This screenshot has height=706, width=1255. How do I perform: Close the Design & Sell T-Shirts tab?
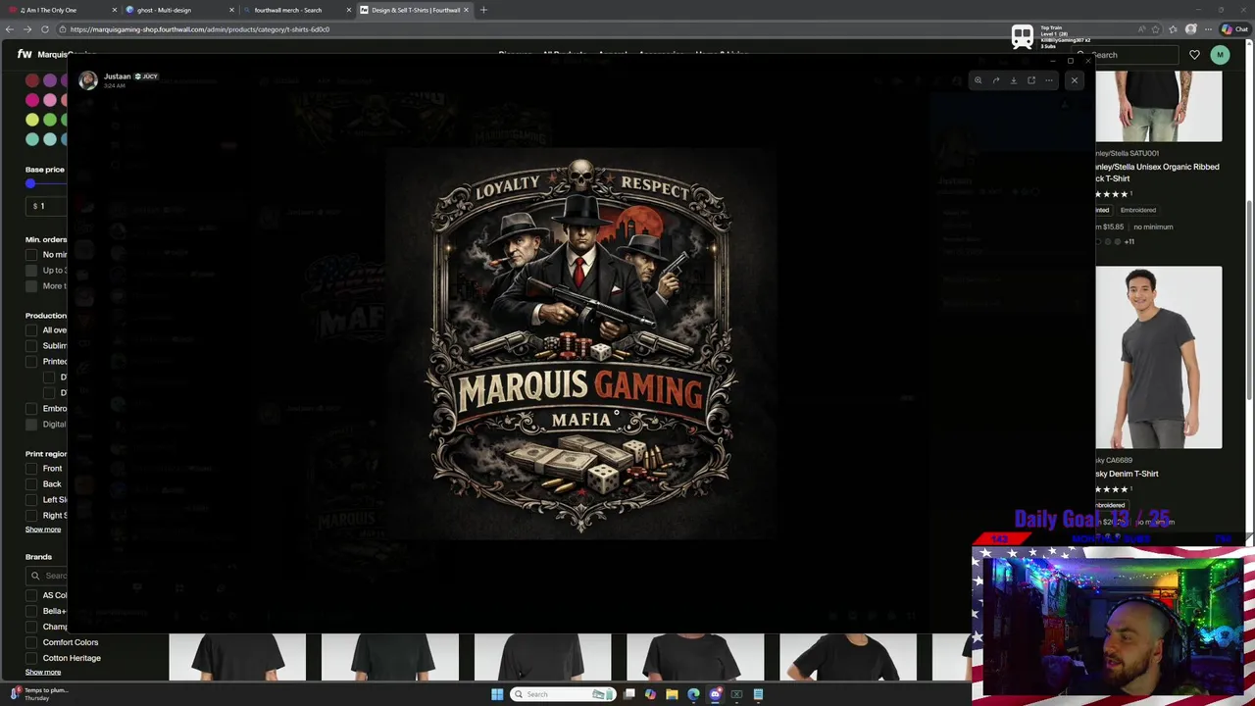click(466, 10)
